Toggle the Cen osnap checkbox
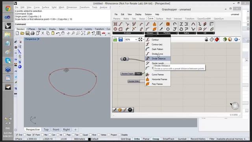This screenshot has width=252, height=142. pos(50,135)
